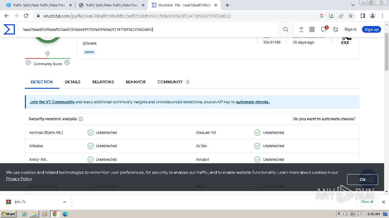Click the AhnLab-V3 undetected check icon
Image resolution: width=389 pixels, height=218 pixels.
257,133
